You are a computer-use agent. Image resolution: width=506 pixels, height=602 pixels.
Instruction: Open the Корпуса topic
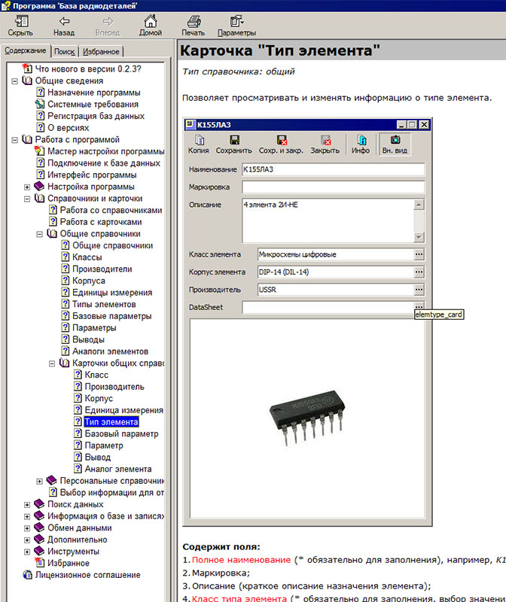tap(89, 281)
